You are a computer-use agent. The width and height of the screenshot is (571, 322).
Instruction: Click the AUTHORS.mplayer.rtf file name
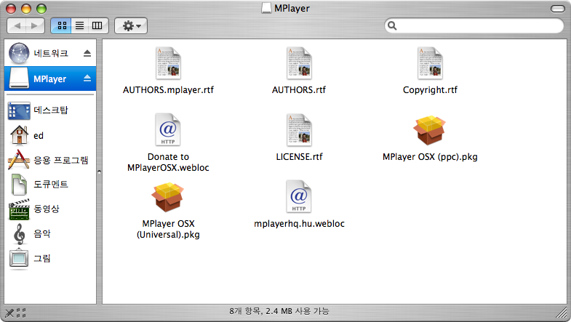168,90
